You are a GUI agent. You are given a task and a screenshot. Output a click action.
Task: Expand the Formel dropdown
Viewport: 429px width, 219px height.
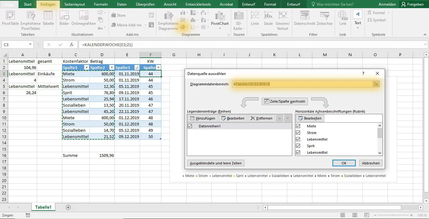coord(388,13)
